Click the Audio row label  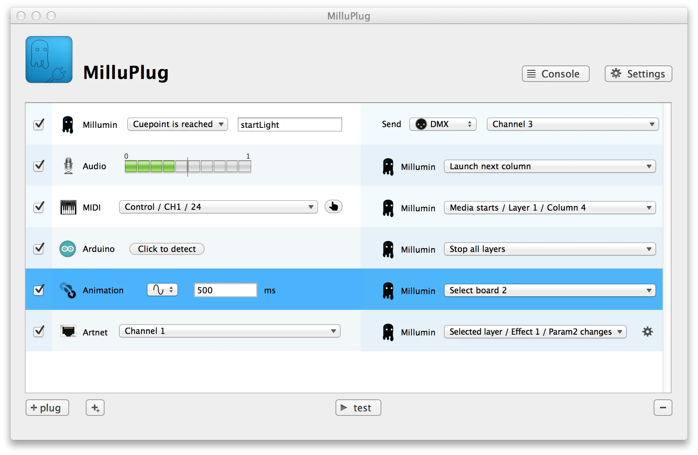[94, 166]
